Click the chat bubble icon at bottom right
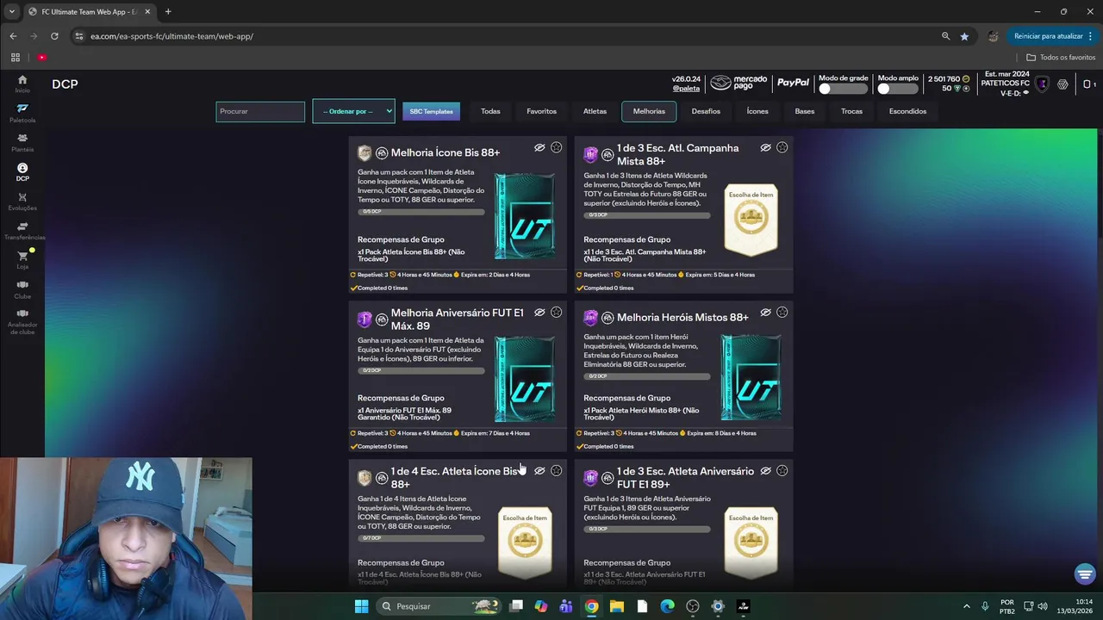 1085,574
